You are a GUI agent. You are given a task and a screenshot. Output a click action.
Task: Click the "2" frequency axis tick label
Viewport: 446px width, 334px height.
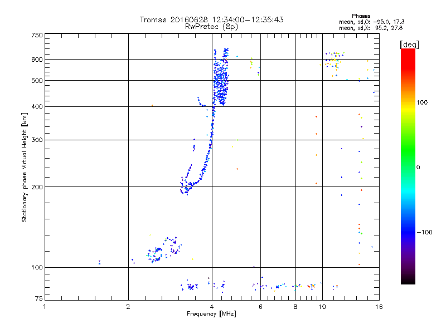pos(128,307)
